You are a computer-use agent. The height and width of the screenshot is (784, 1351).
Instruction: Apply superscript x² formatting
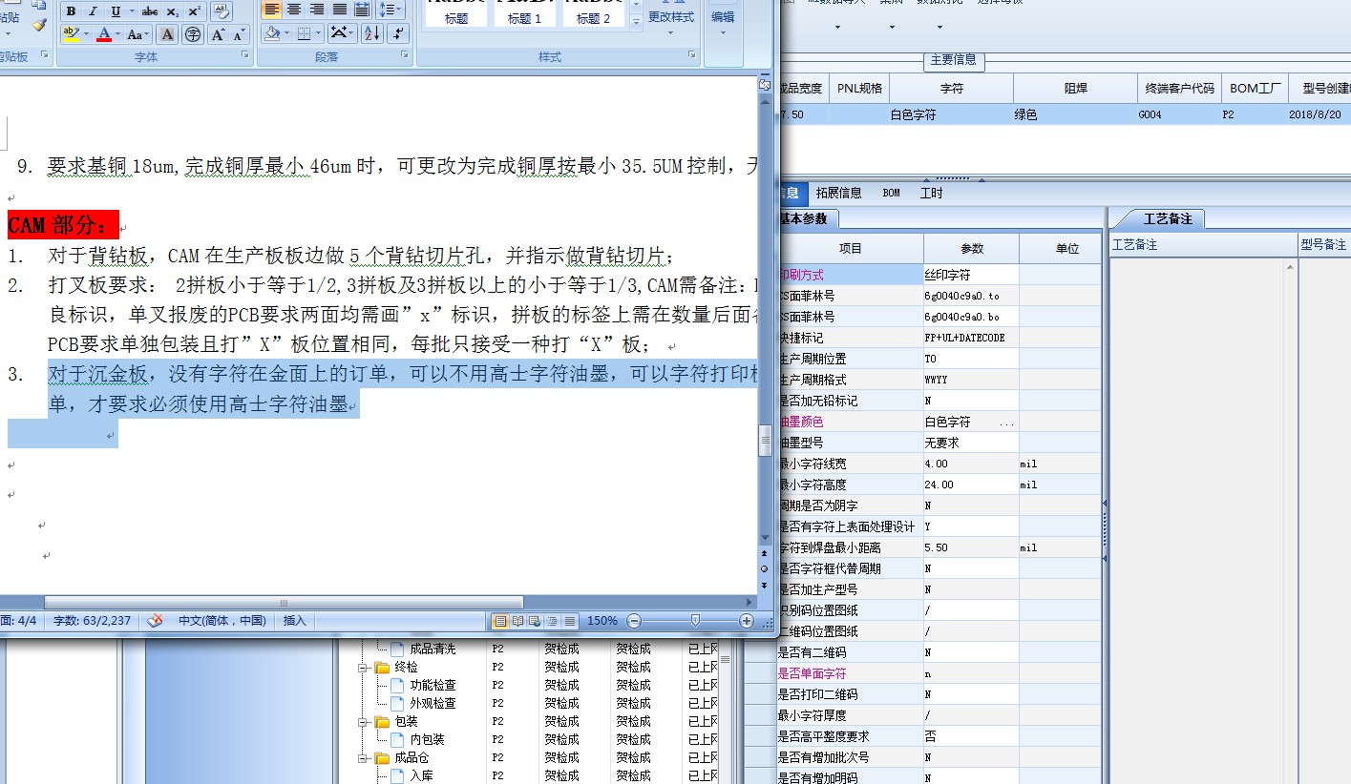tap(194, 11)
